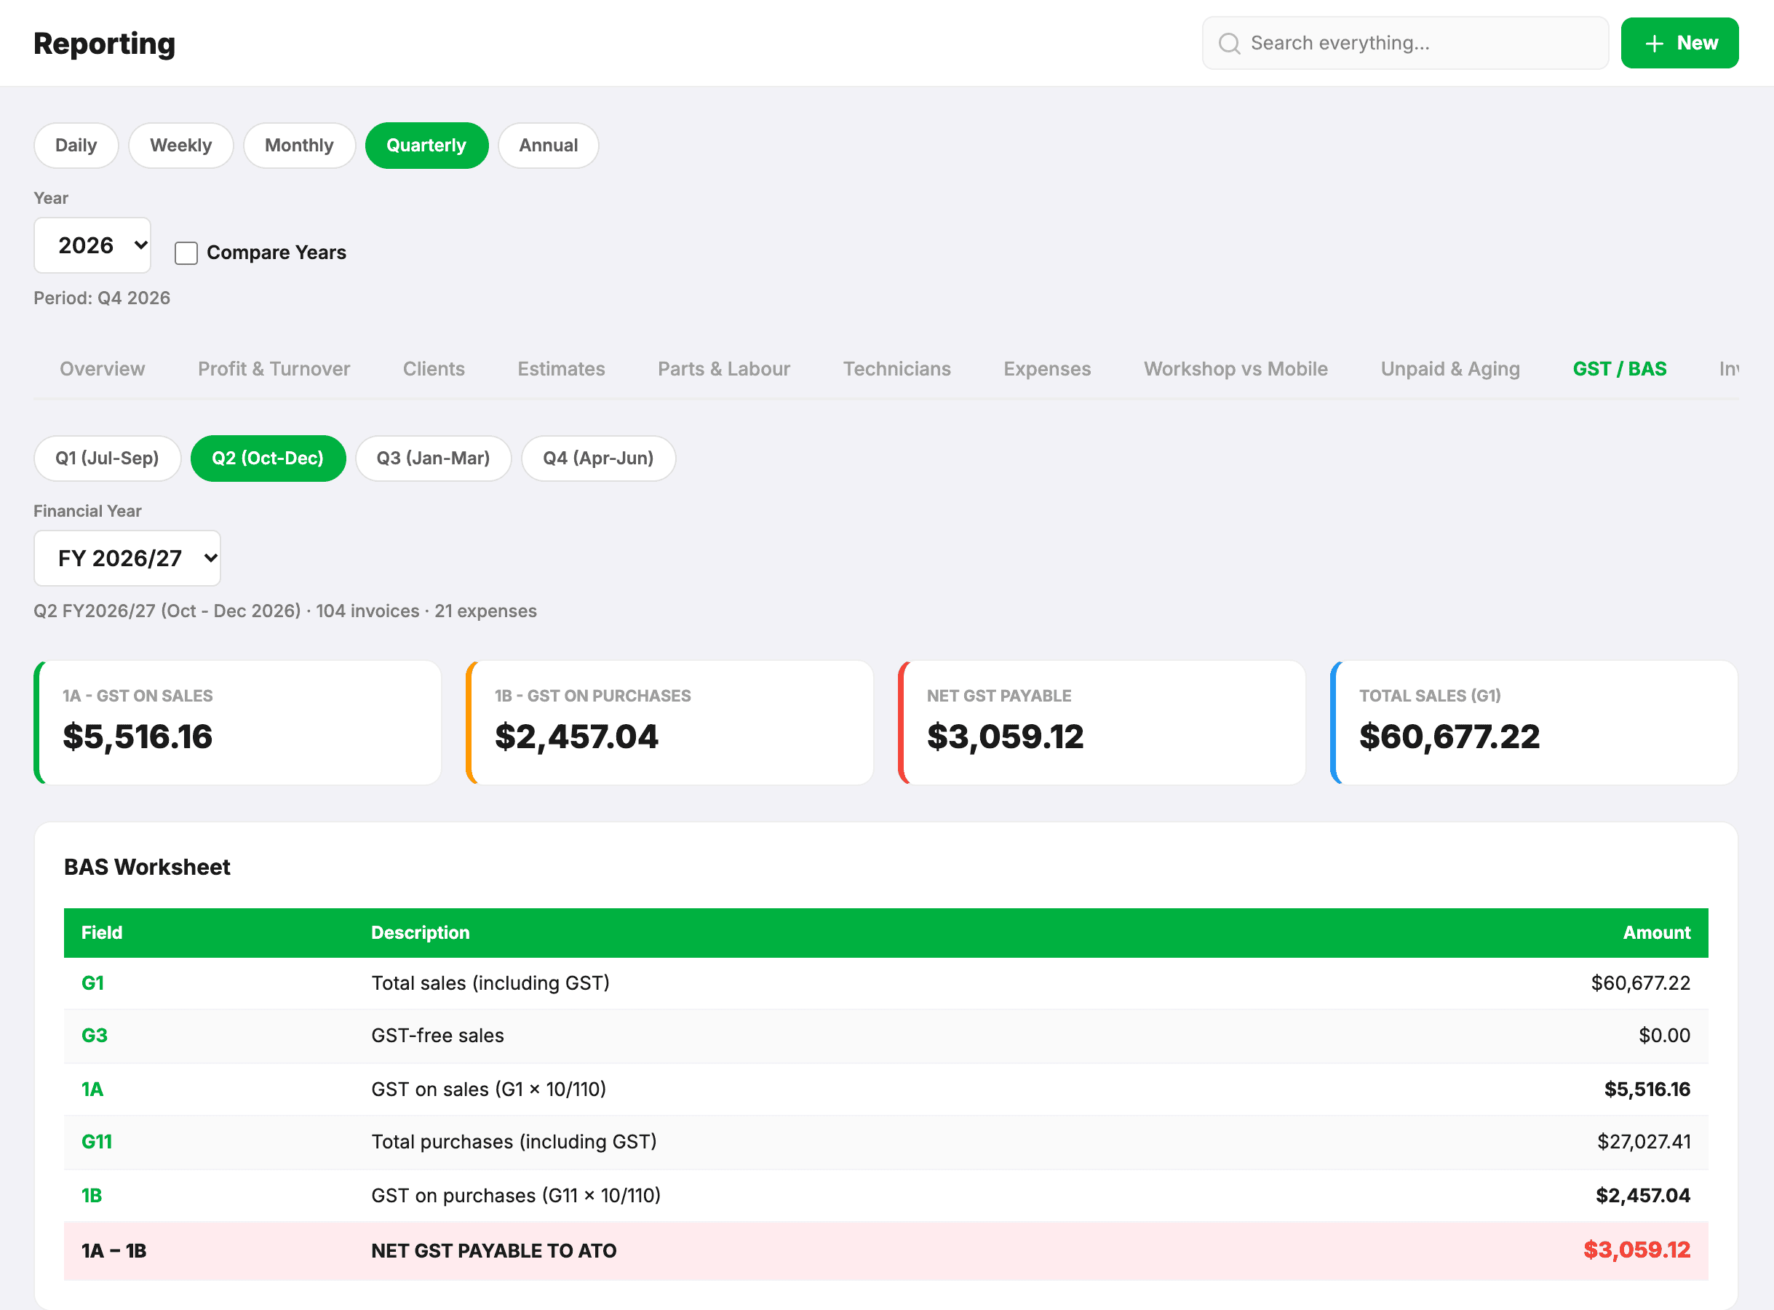Select the Annual period pill
1774x1310 pixels.
click(x=549, y=145)
